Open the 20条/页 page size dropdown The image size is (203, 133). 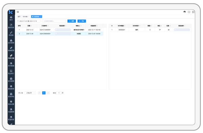click(x=30, y=93)
